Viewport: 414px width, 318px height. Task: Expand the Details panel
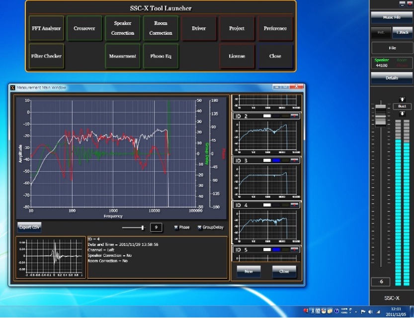(x=392, y=78)
